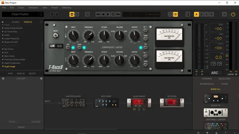Select snapshot A
The height and width of the screenshot is (134, 239).
coord(196,14)
